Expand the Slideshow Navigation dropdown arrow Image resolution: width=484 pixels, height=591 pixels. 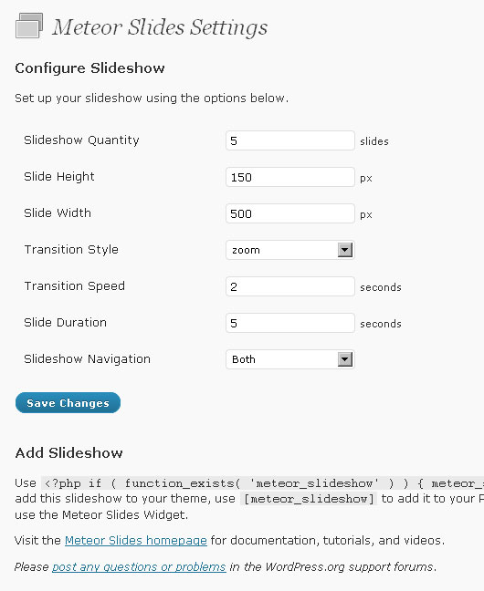(x=344, y=359)
